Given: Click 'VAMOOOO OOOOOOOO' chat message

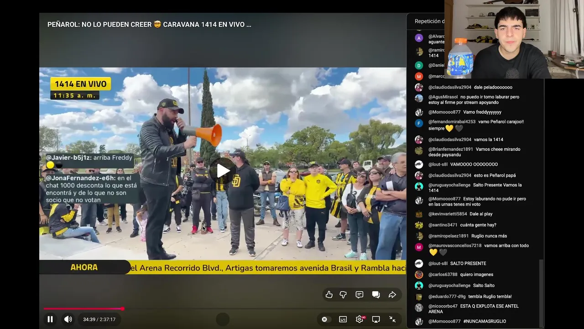Looking at the screenshot, I should click(x=474, y=164).
